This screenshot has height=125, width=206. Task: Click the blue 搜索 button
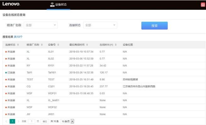[154, 26]
